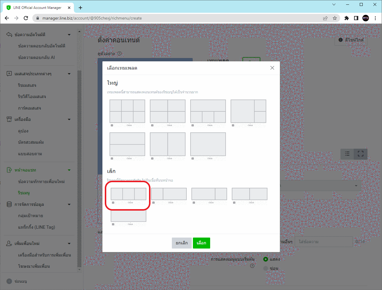
Task: Click the green เลือก button
Action: coord(202,243)
